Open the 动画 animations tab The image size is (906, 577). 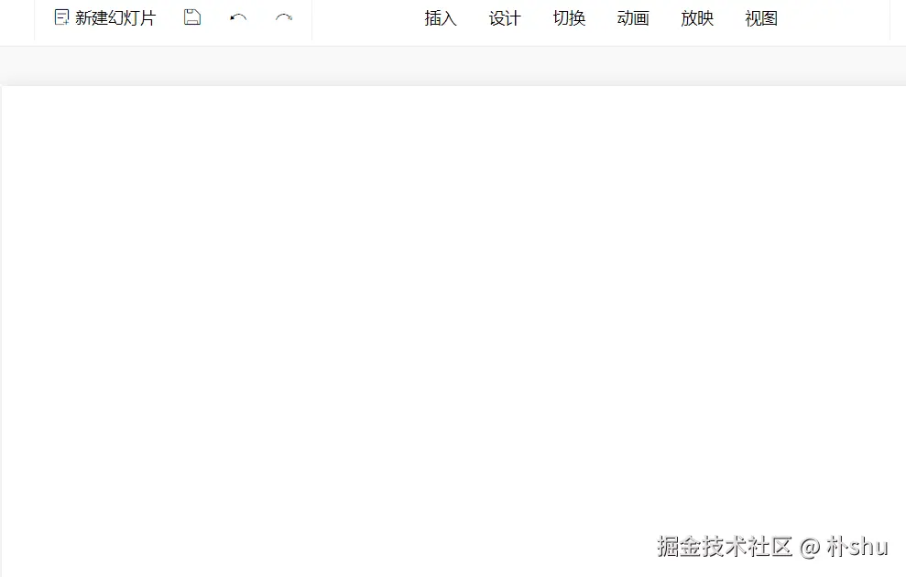point(633,18)
